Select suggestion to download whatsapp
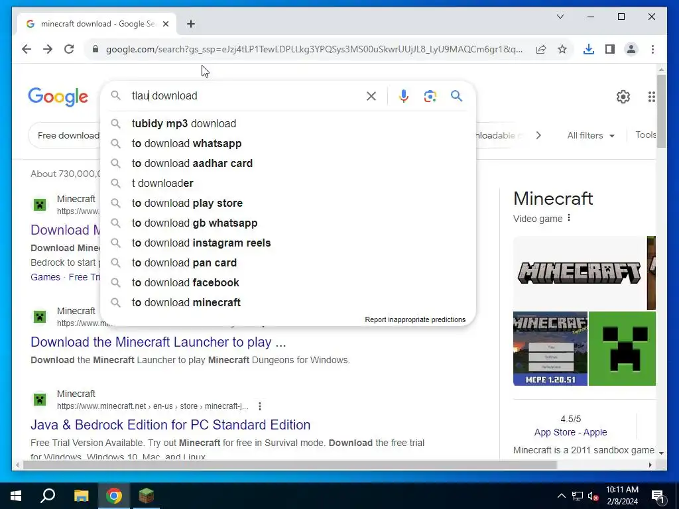 pos(288,144)
